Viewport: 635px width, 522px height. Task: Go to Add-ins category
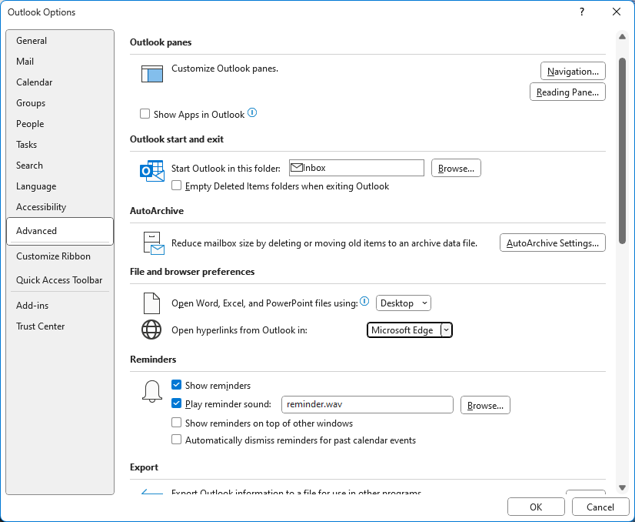click(60, 306)
